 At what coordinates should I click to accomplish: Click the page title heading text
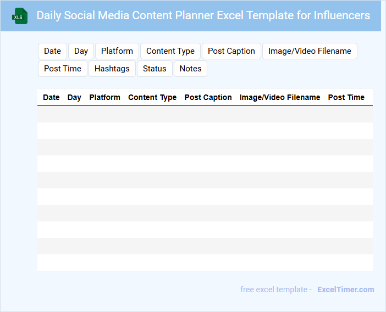pos(203,15)
